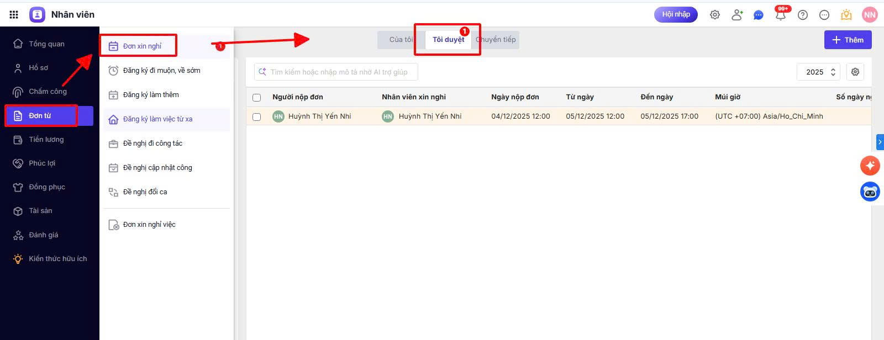Switch to the Chuyển tiếp tab

click(x=496, y=39)
